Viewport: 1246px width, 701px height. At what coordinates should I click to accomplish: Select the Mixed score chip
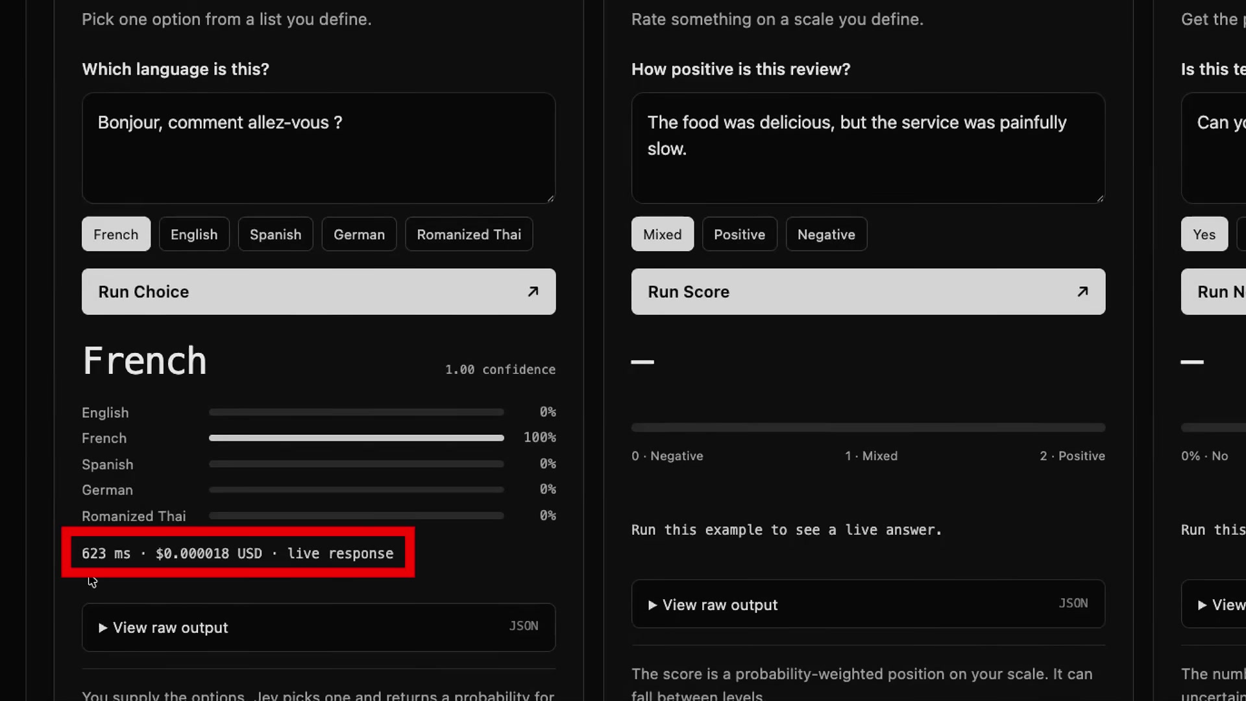coord(662,234)
